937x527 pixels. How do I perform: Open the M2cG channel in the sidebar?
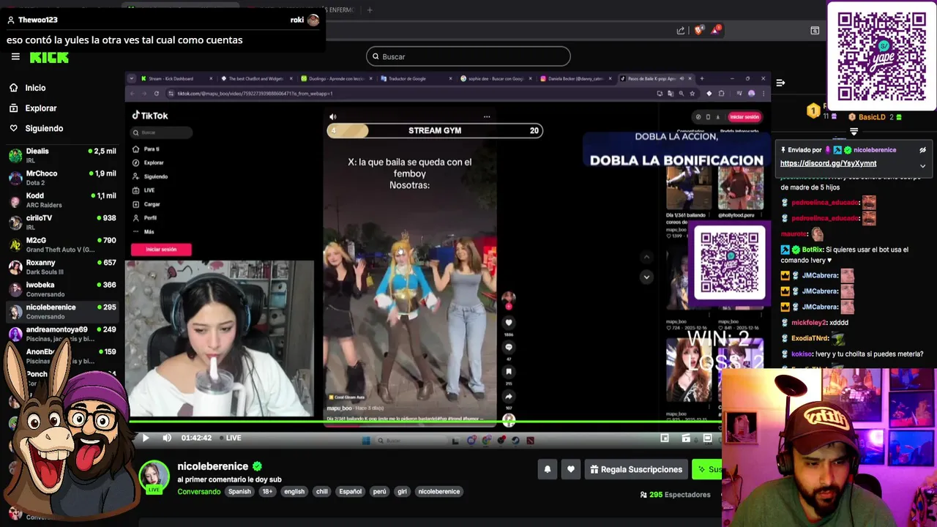coord(62,244)
